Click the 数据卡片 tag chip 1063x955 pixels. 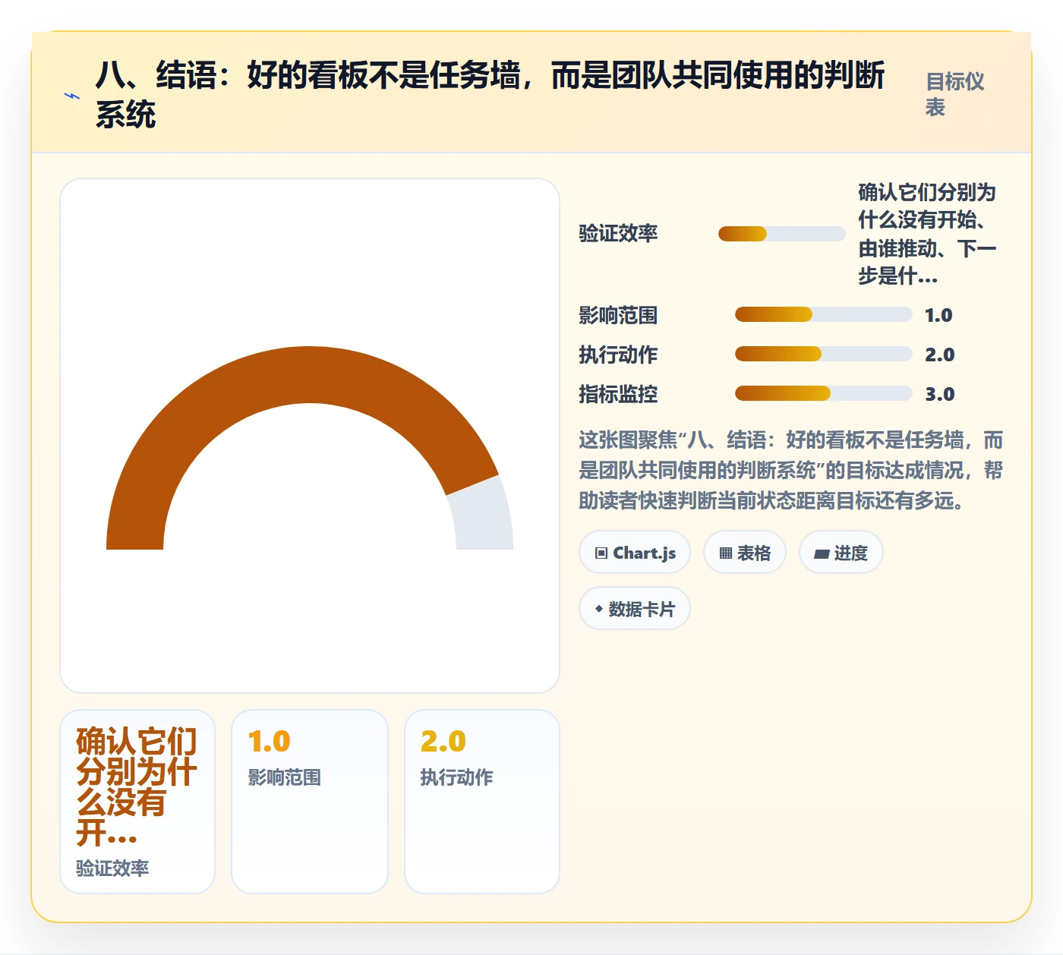point(635,609)
